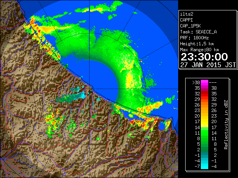Pick the cyan -7 dBZ legend swatch

(205, 166)
